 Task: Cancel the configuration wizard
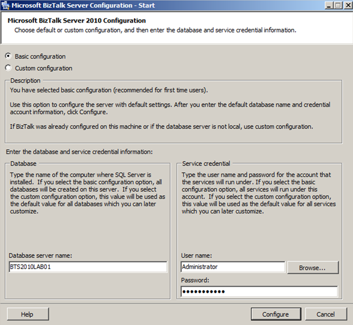pos(326,314)
